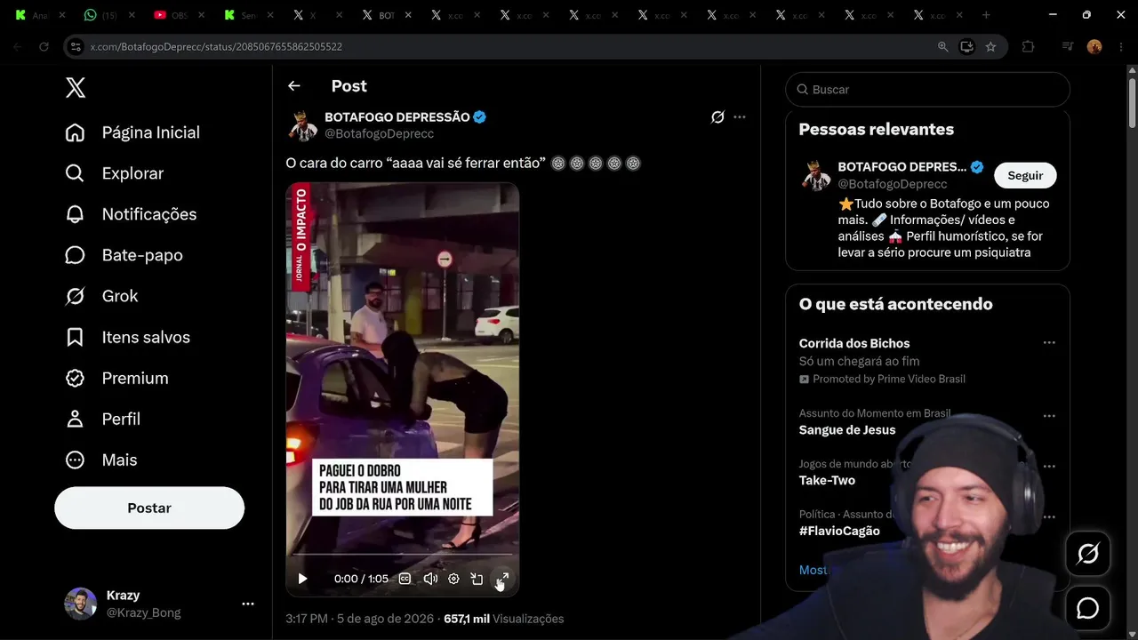Open BOTAFOGO DEPRESSÃO author profile name
1138x640 pixels.
click(x=397, y=117)
